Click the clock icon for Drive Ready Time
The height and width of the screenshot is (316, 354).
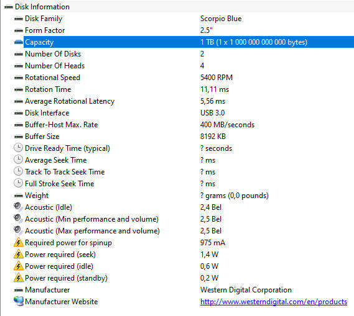18,148
